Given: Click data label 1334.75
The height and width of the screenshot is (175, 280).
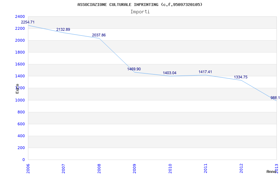Looking at the screenshot, I should 241,77.
